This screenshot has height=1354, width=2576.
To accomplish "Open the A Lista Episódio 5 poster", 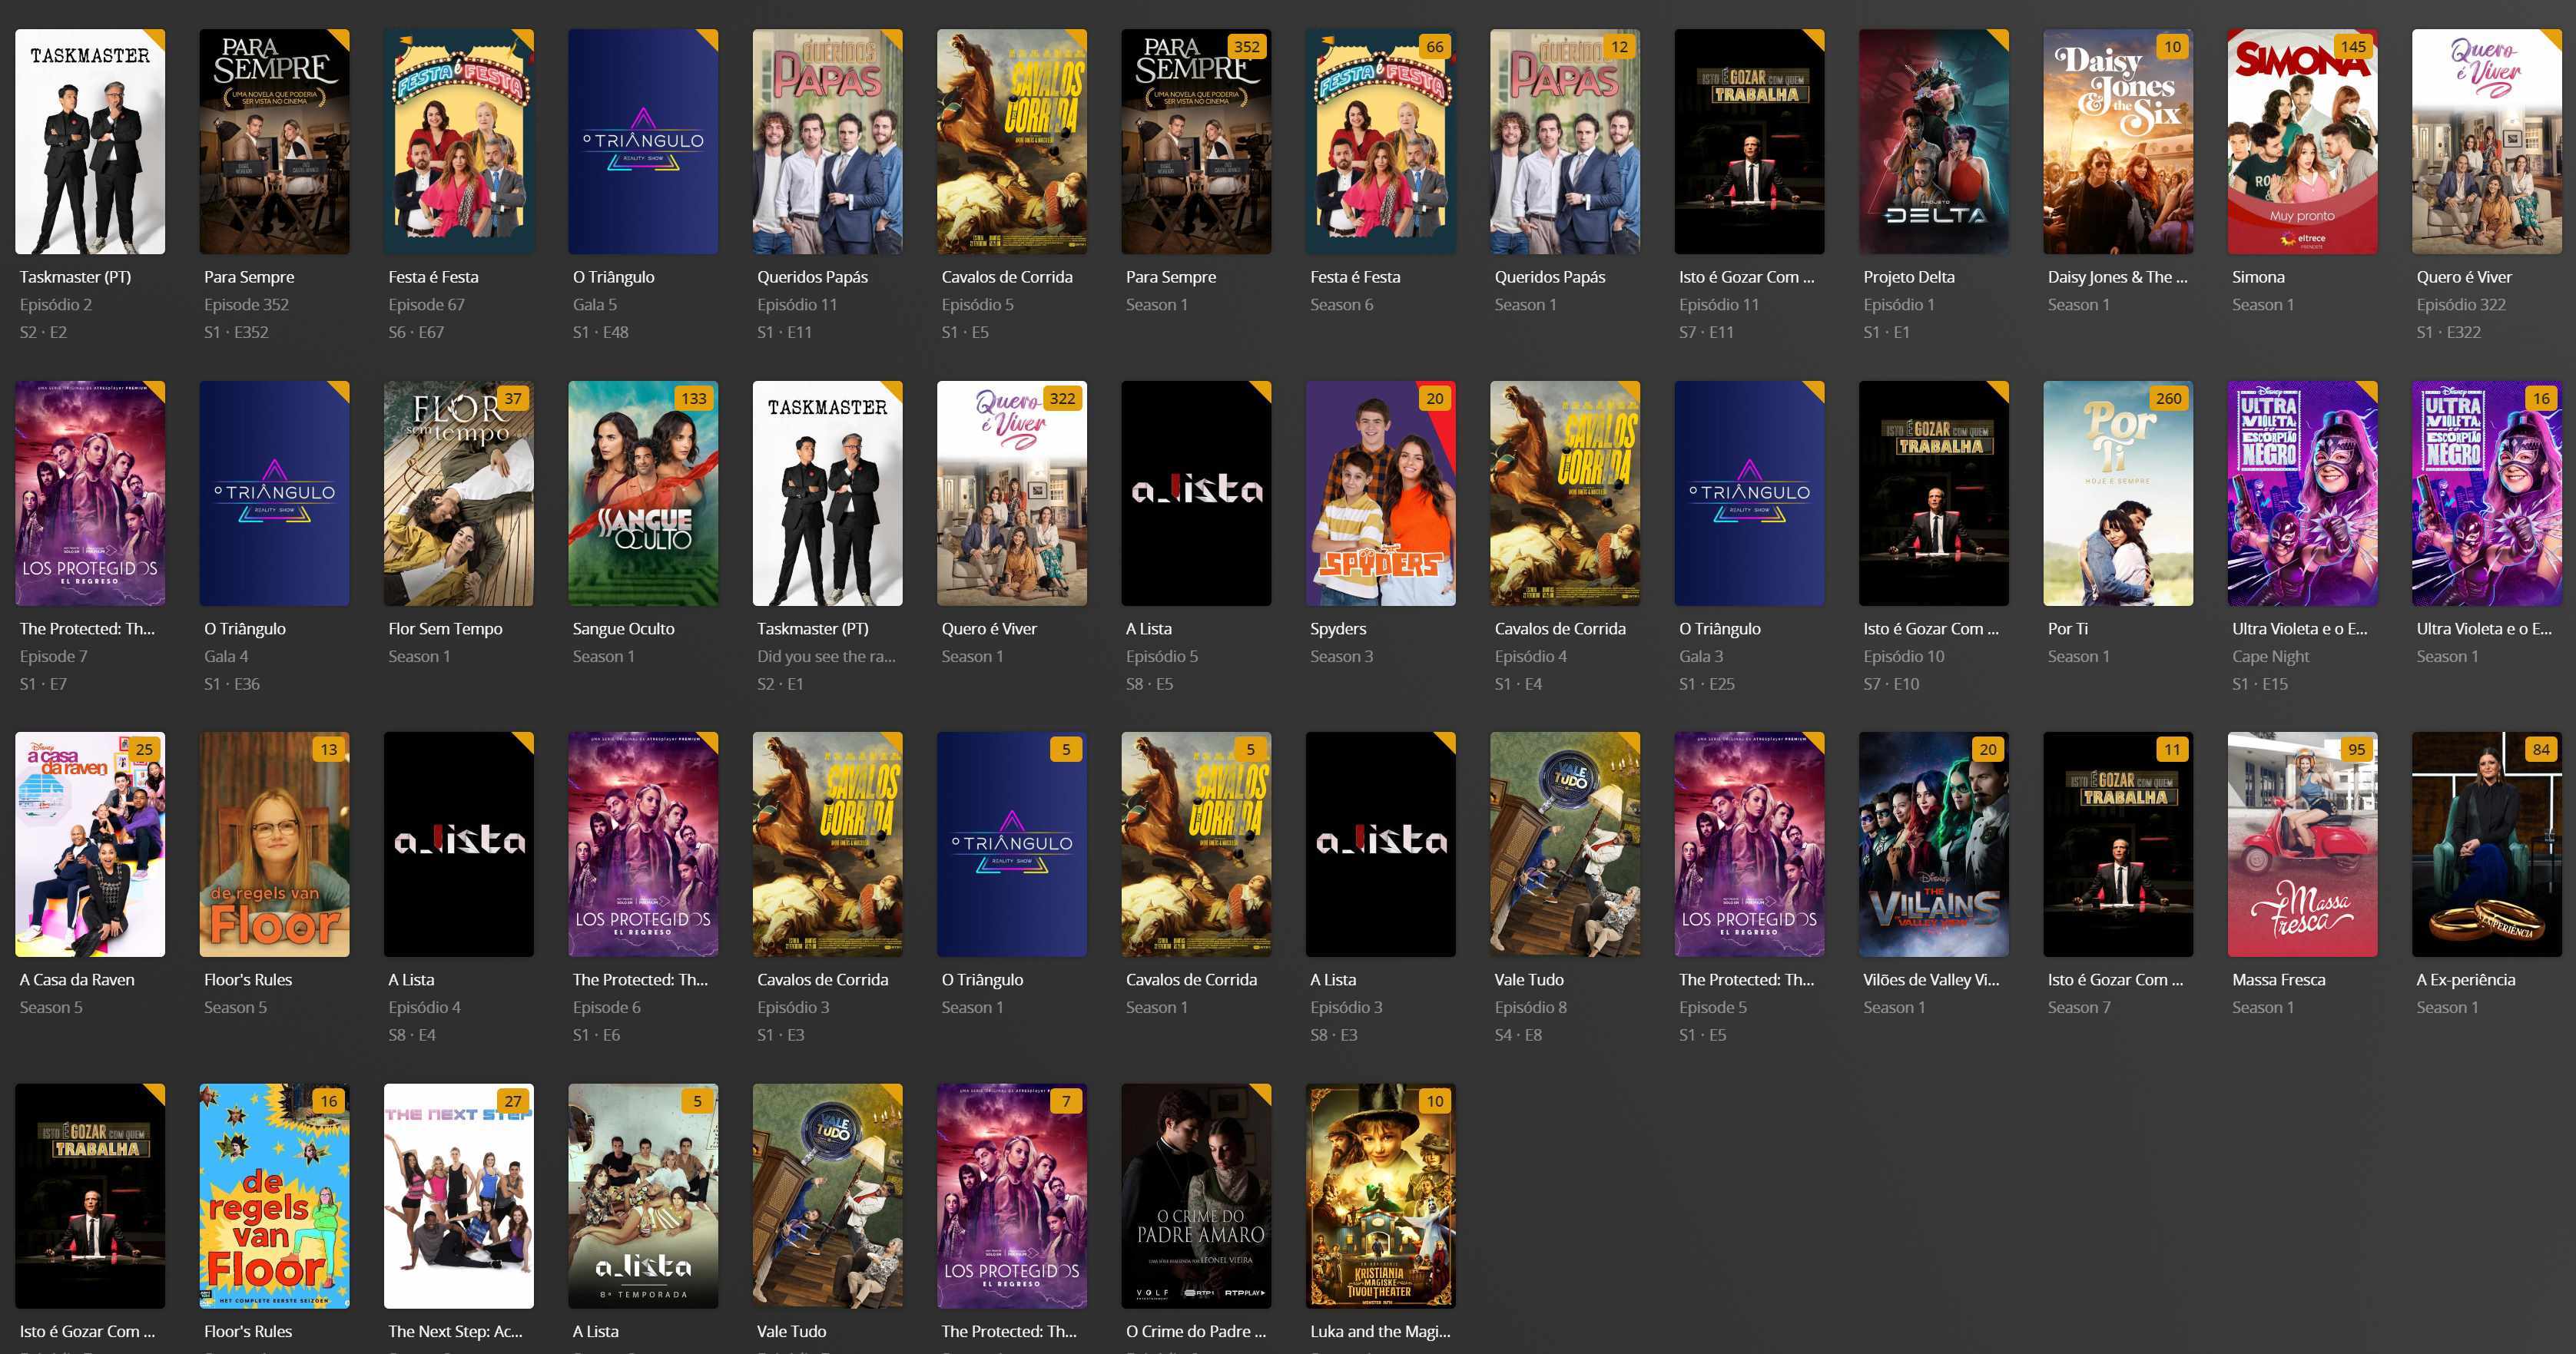I will click(x=1196, y=493).
